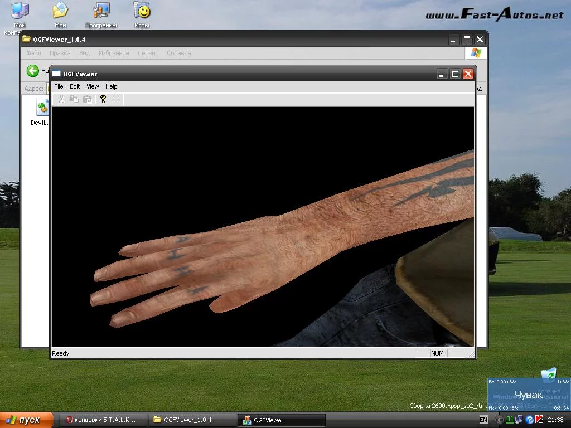
Task: Minimize the OGFViewer_1.0.4 Explorer window
Action: (x=453, y=40)
